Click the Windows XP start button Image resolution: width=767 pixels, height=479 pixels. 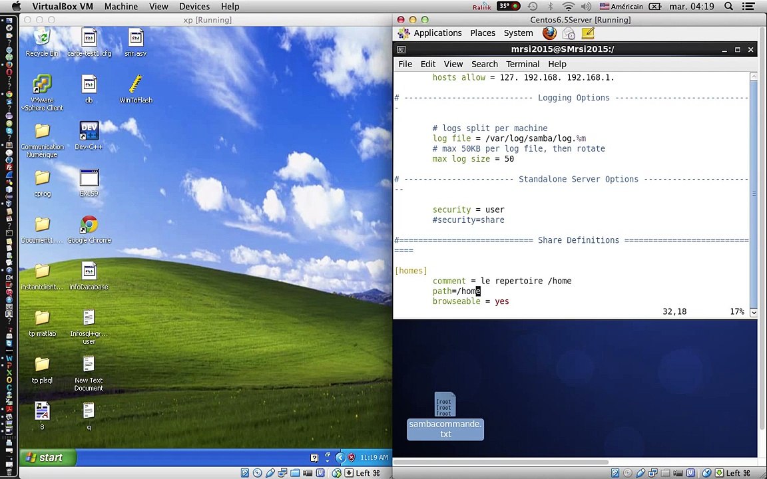click(48, 458)
